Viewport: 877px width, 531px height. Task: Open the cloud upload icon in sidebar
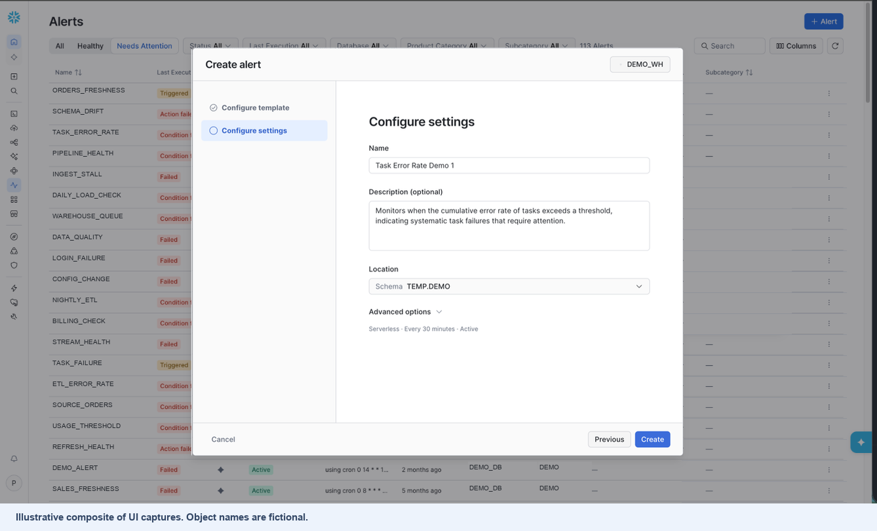14,128
